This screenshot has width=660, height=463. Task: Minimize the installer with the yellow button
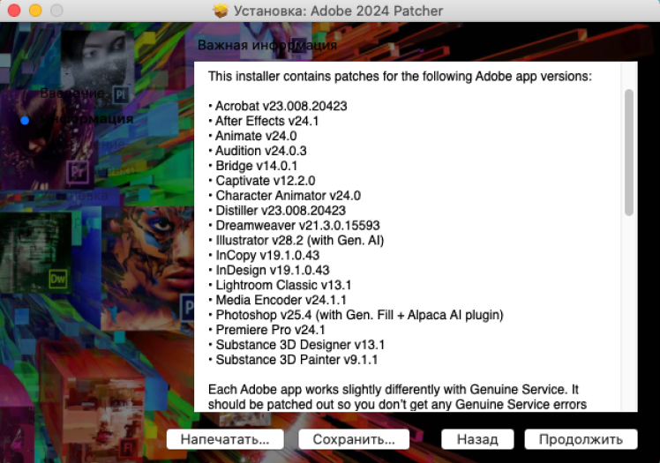[35, 11]
